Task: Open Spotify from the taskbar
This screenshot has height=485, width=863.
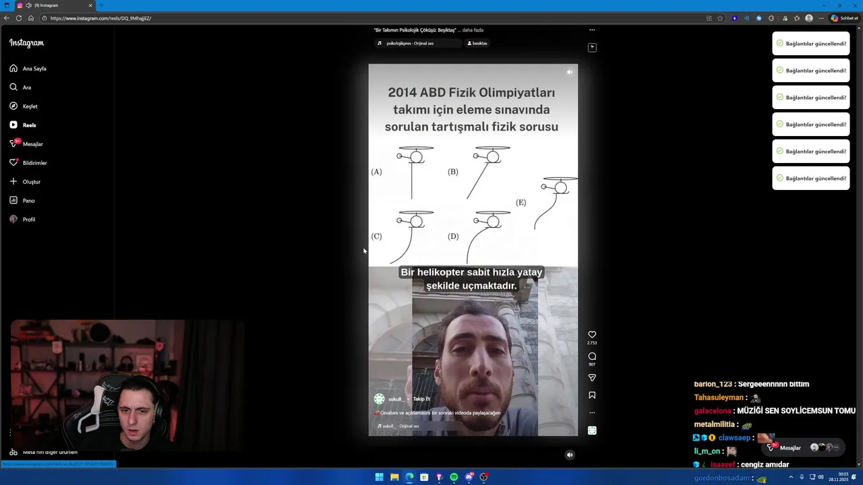Action: click(x=454, y=477)
